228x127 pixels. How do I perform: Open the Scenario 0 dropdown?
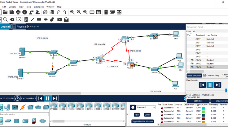(x=146, y=108)
